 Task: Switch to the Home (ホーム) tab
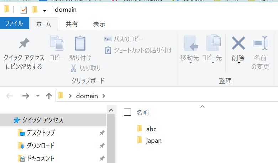43,24
